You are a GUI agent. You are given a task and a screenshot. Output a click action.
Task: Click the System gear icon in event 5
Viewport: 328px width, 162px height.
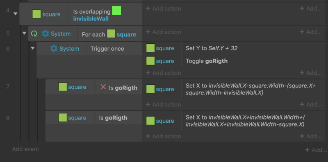(x=46, y=34)
